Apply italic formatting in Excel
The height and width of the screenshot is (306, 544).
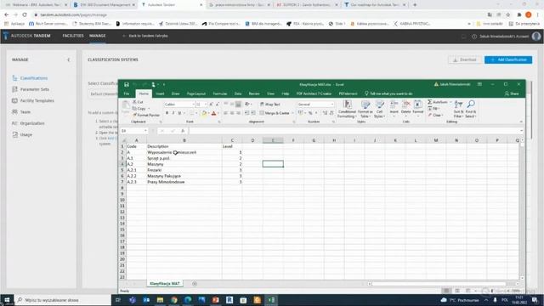pyautogui.click(x=173, y=113)
